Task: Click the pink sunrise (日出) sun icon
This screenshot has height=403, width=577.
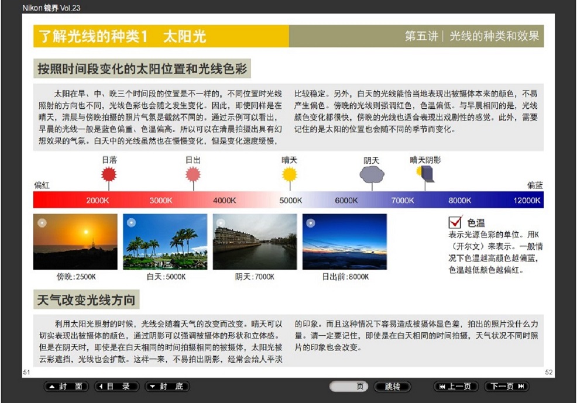Action: coord(193,174)
